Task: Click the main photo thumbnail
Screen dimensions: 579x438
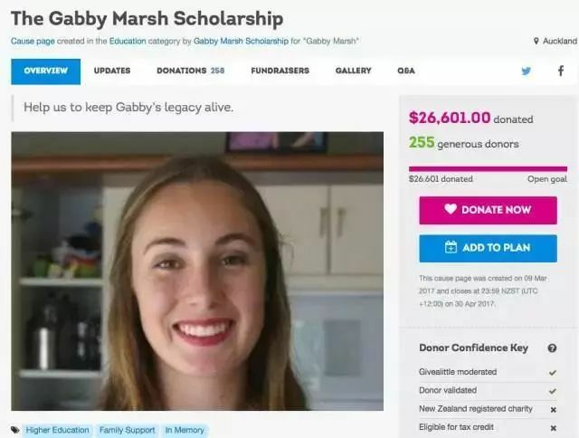Action: coord(197,271)
